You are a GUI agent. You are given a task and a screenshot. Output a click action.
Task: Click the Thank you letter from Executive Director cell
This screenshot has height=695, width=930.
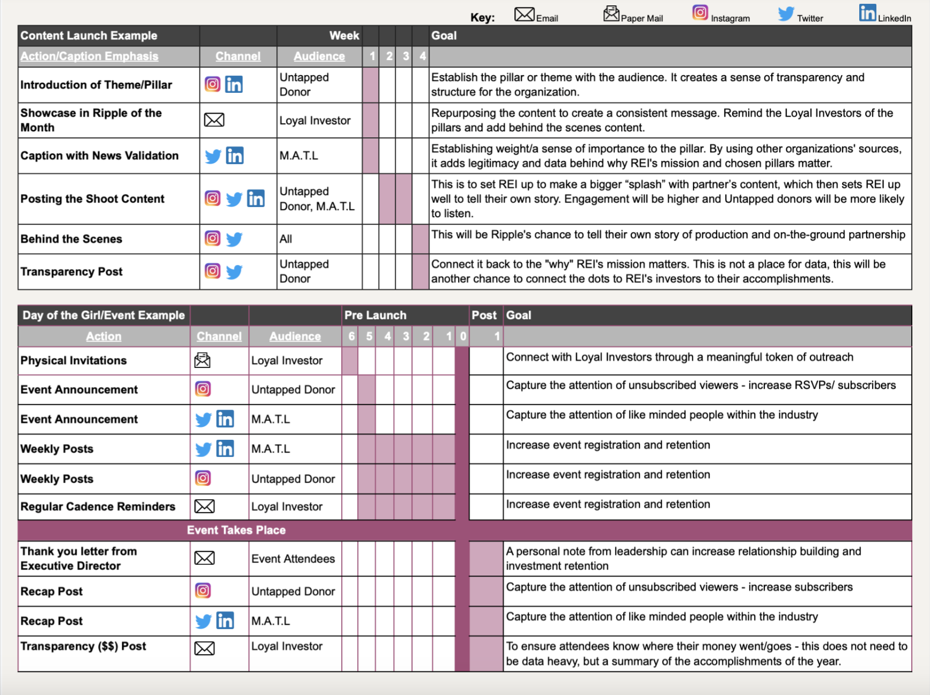tap(104, 559)
